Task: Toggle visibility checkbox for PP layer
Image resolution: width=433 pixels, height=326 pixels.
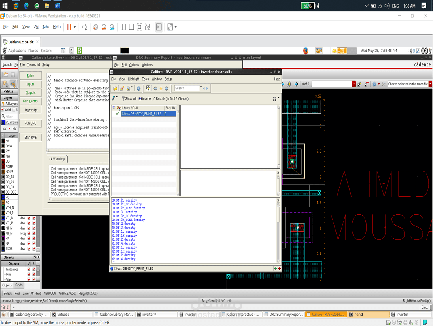Action: tap(29, 239)
